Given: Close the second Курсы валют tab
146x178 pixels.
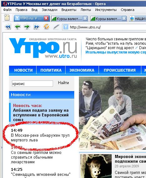Looking at the screenshot, I should 124,18.
